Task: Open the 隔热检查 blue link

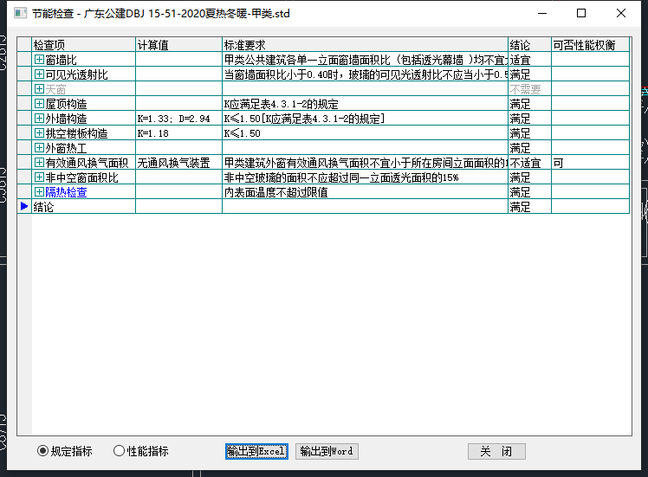Action: tap(66, 192)
